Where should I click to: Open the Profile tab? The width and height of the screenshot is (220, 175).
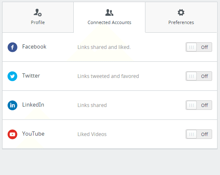[x=38, y=17]
